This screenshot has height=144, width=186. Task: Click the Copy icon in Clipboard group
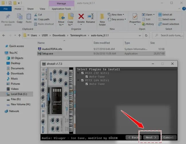(19, 17)
